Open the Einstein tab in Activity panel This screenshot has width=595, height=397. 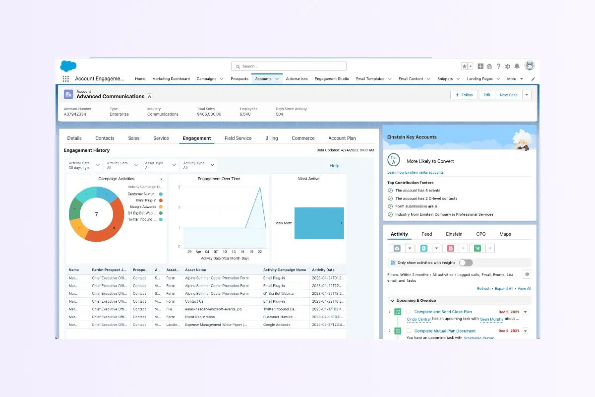[x=454, y=234]
